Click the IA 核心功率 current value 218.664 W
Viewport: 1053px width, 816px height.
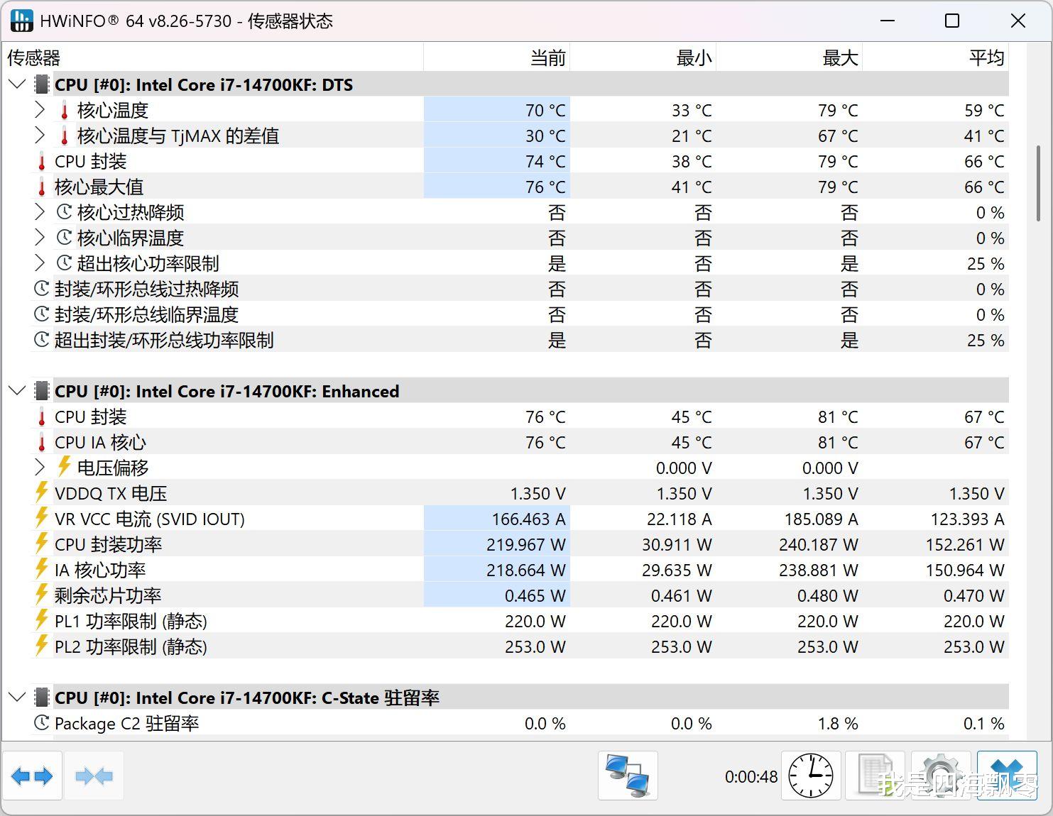pyautogui.click(x=526, y=570)
